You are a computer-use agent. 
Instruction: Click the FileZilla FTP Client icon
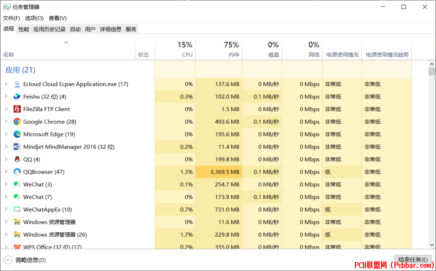(17, 109)
